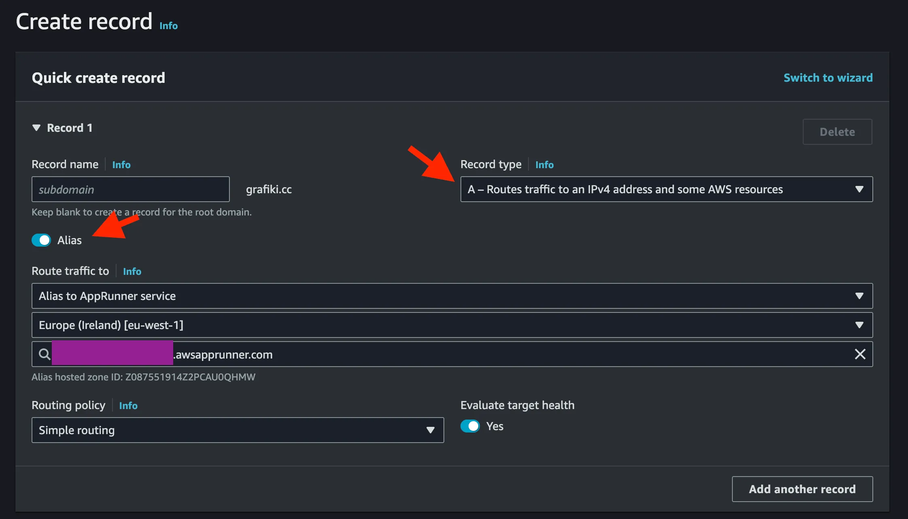The image size is (908, 519).
Task: Click the awsapprunner.com endpoint search field
Action: [452, 354]
